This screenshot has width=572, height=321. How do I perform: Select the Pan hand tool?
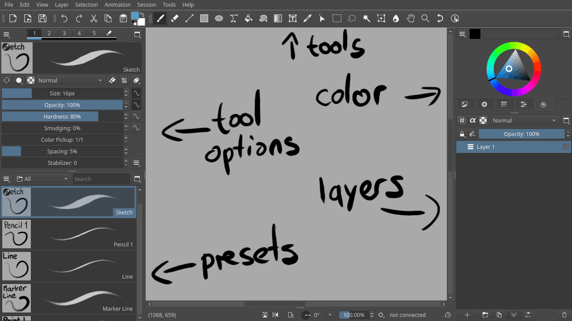(x=411, y=18)
